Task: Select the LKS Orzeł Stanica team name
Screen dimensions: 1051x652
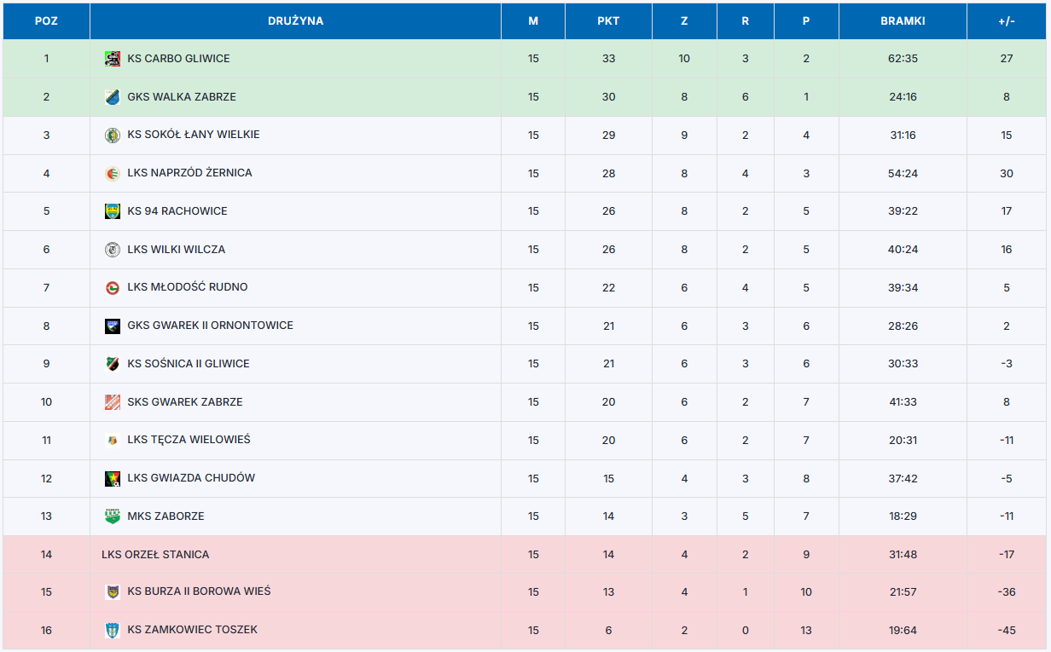Action: 155,555
